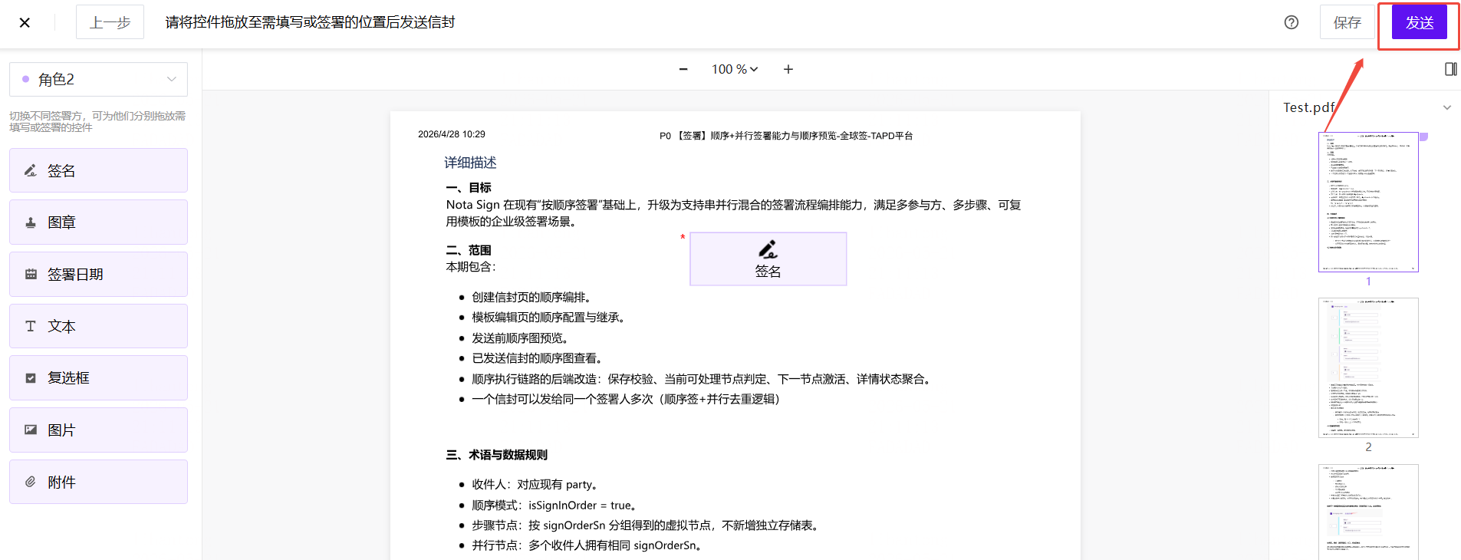Viewport: 1461px width, 560px height.
Task: Click the paperclip icon of 附件
Action: [31, 482]
